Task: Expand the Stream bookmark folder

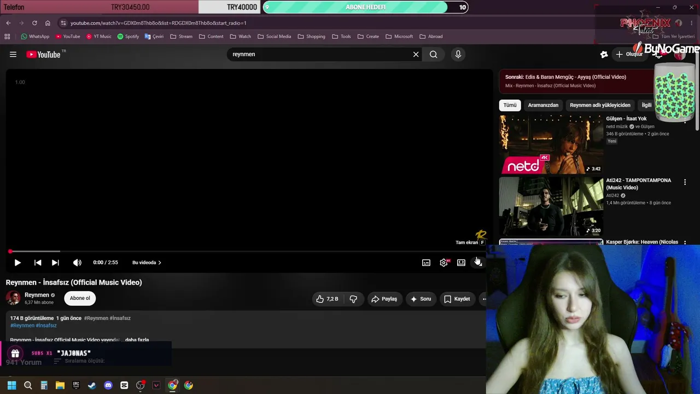Action: 181,37
